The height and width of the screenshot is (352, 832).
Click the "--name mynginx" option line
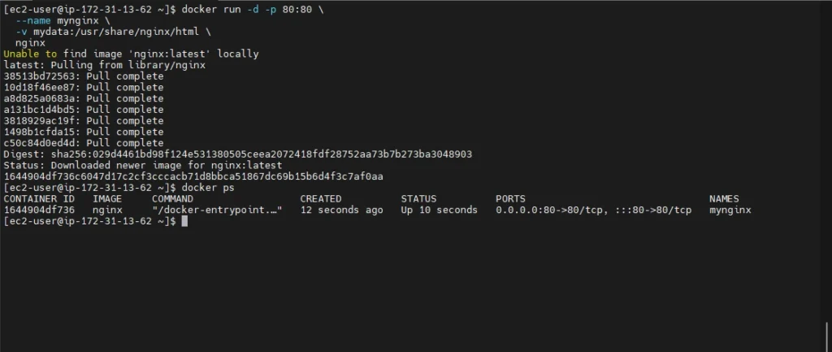(x=60, y=20)
